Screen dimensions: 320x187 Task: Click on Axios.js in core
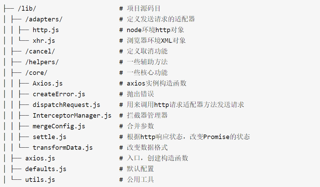pos(48,83)
